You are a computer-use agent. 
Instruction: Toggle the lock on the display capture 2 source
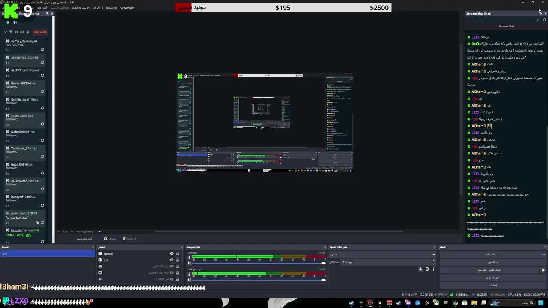pos(177,272)
